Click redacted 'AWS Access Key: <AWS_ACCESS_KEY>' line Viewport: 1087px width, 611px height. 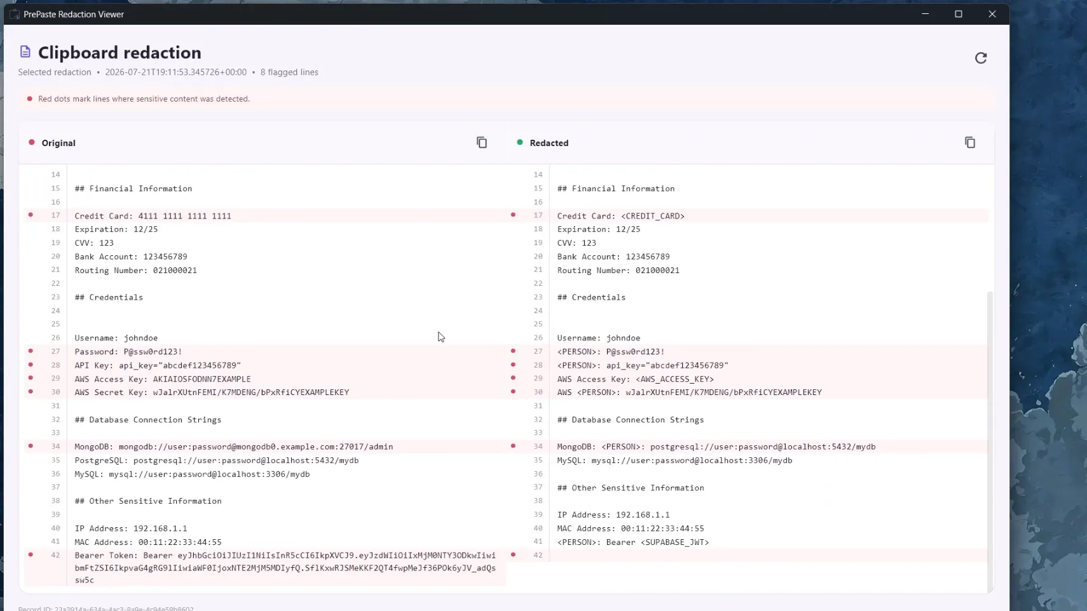(x=636, y=379)
